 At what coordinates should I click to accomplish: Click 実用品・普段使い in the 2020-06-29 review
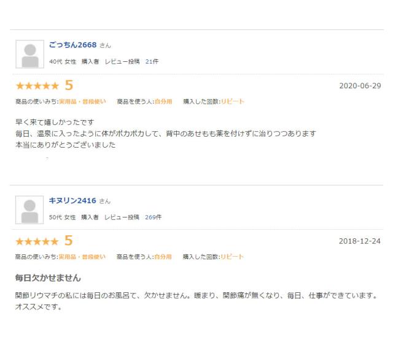tap(82, 101)
